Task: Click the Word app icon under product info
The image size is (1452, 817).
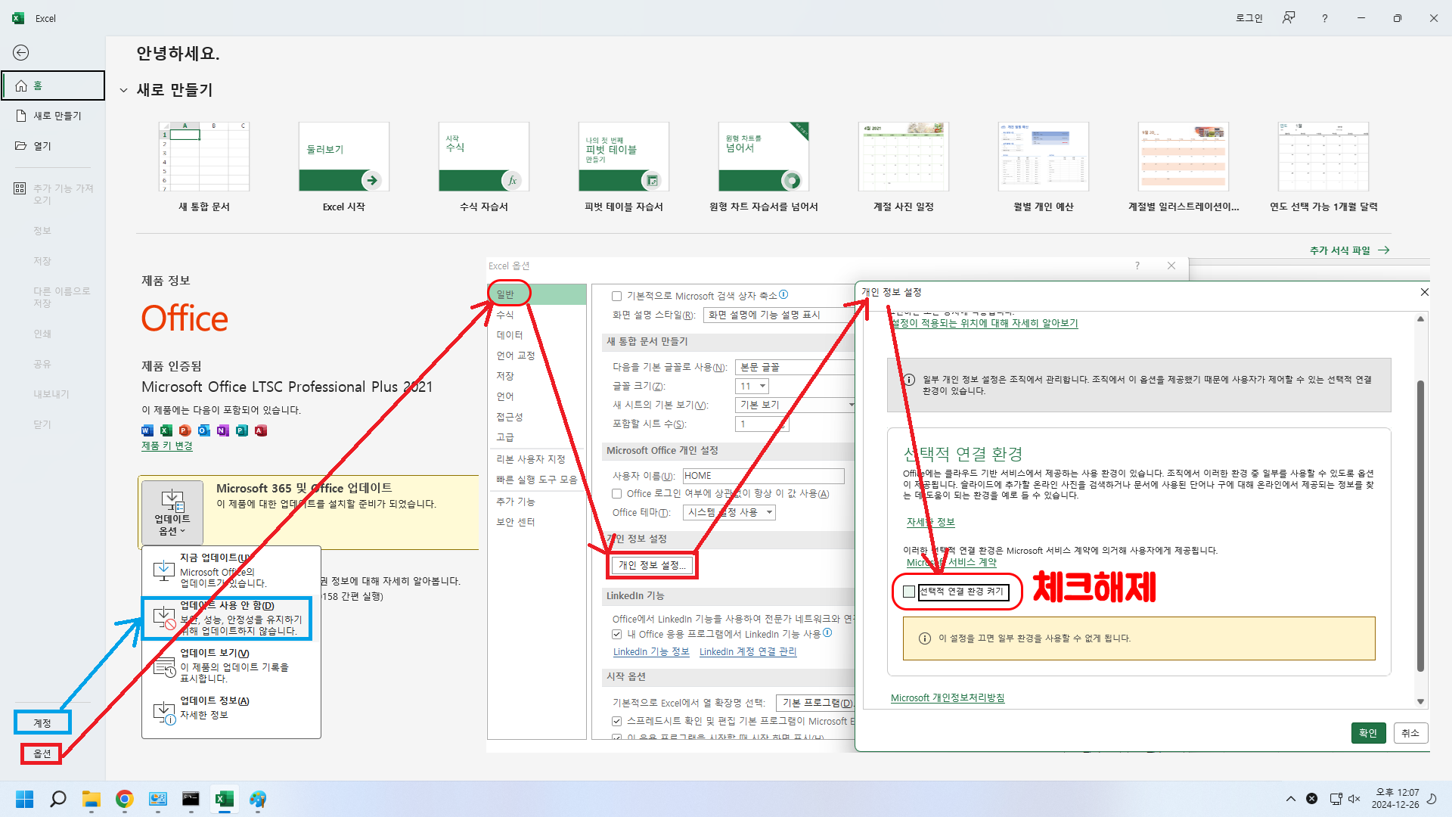Action: 147,430
